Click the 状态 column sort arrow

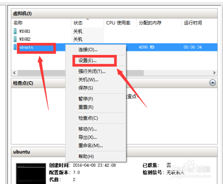pos(88,19)
